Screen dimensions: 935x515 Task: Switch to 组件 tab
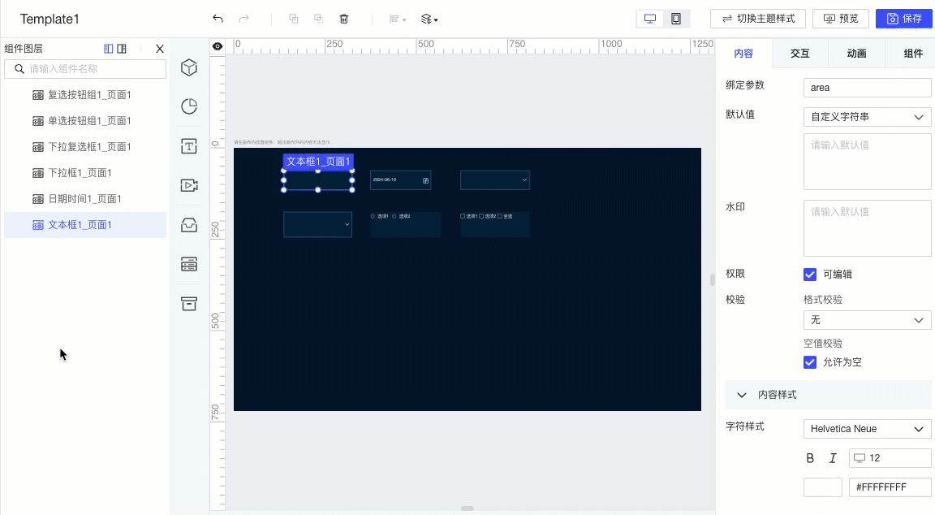[x=913, y=53]
